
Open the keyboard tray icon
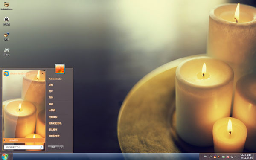click(x=205, y=157)
